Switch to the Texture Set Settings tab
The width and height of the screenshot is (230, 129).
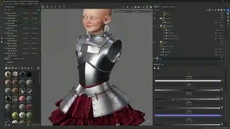pyautogui.click(x=168, y=7)
